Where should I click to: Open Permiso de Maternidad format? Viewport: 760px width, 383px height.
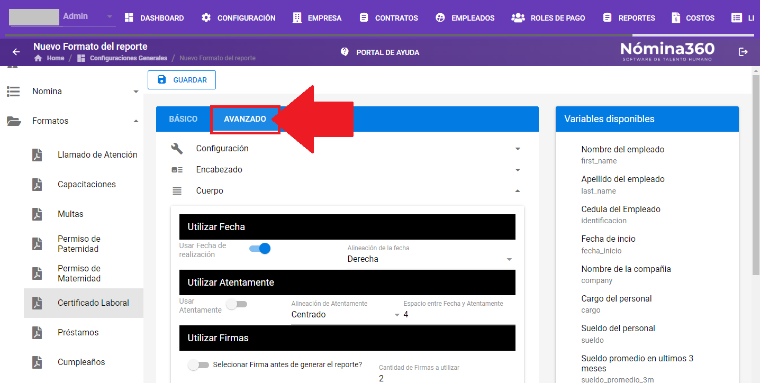coord(84,273)
